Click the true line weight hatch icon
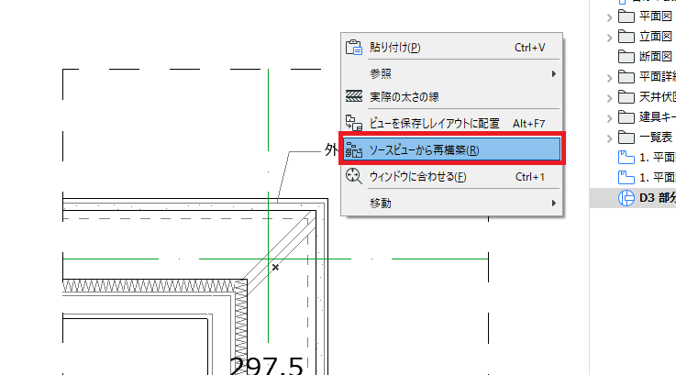 (x=354, y=96)
